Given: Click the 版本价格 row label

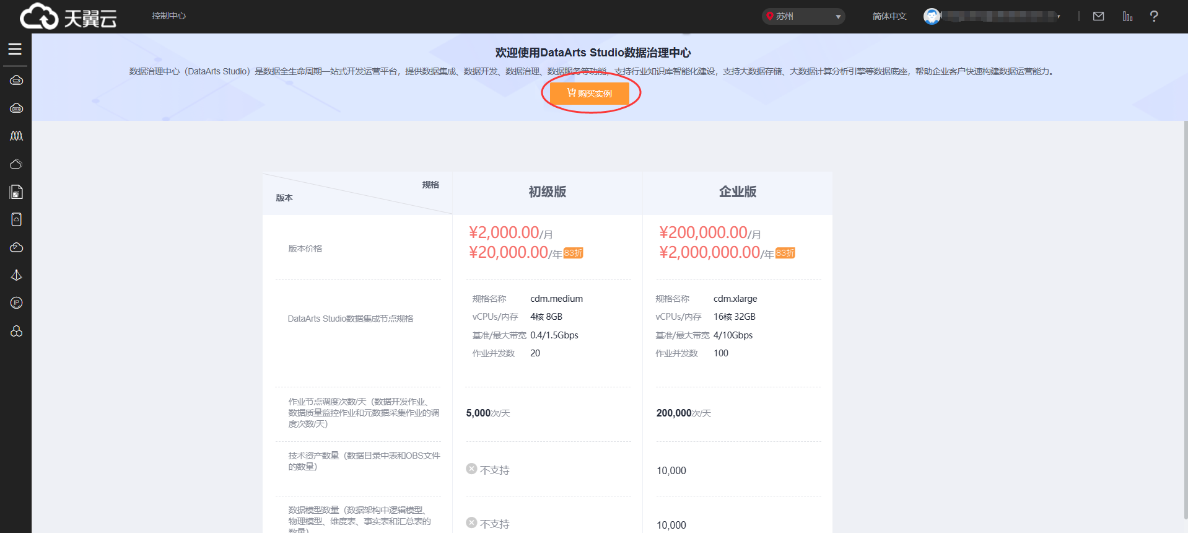Looking at the screenshot, I should 305,249.
